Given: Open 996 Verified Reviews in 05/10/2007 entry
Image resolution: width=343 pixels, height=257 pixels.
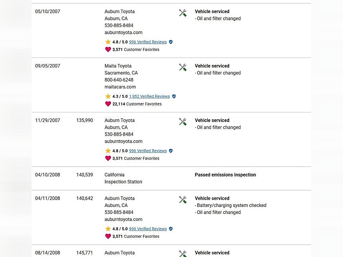Looking at the screenshot, I should click(x=148, y=42).
